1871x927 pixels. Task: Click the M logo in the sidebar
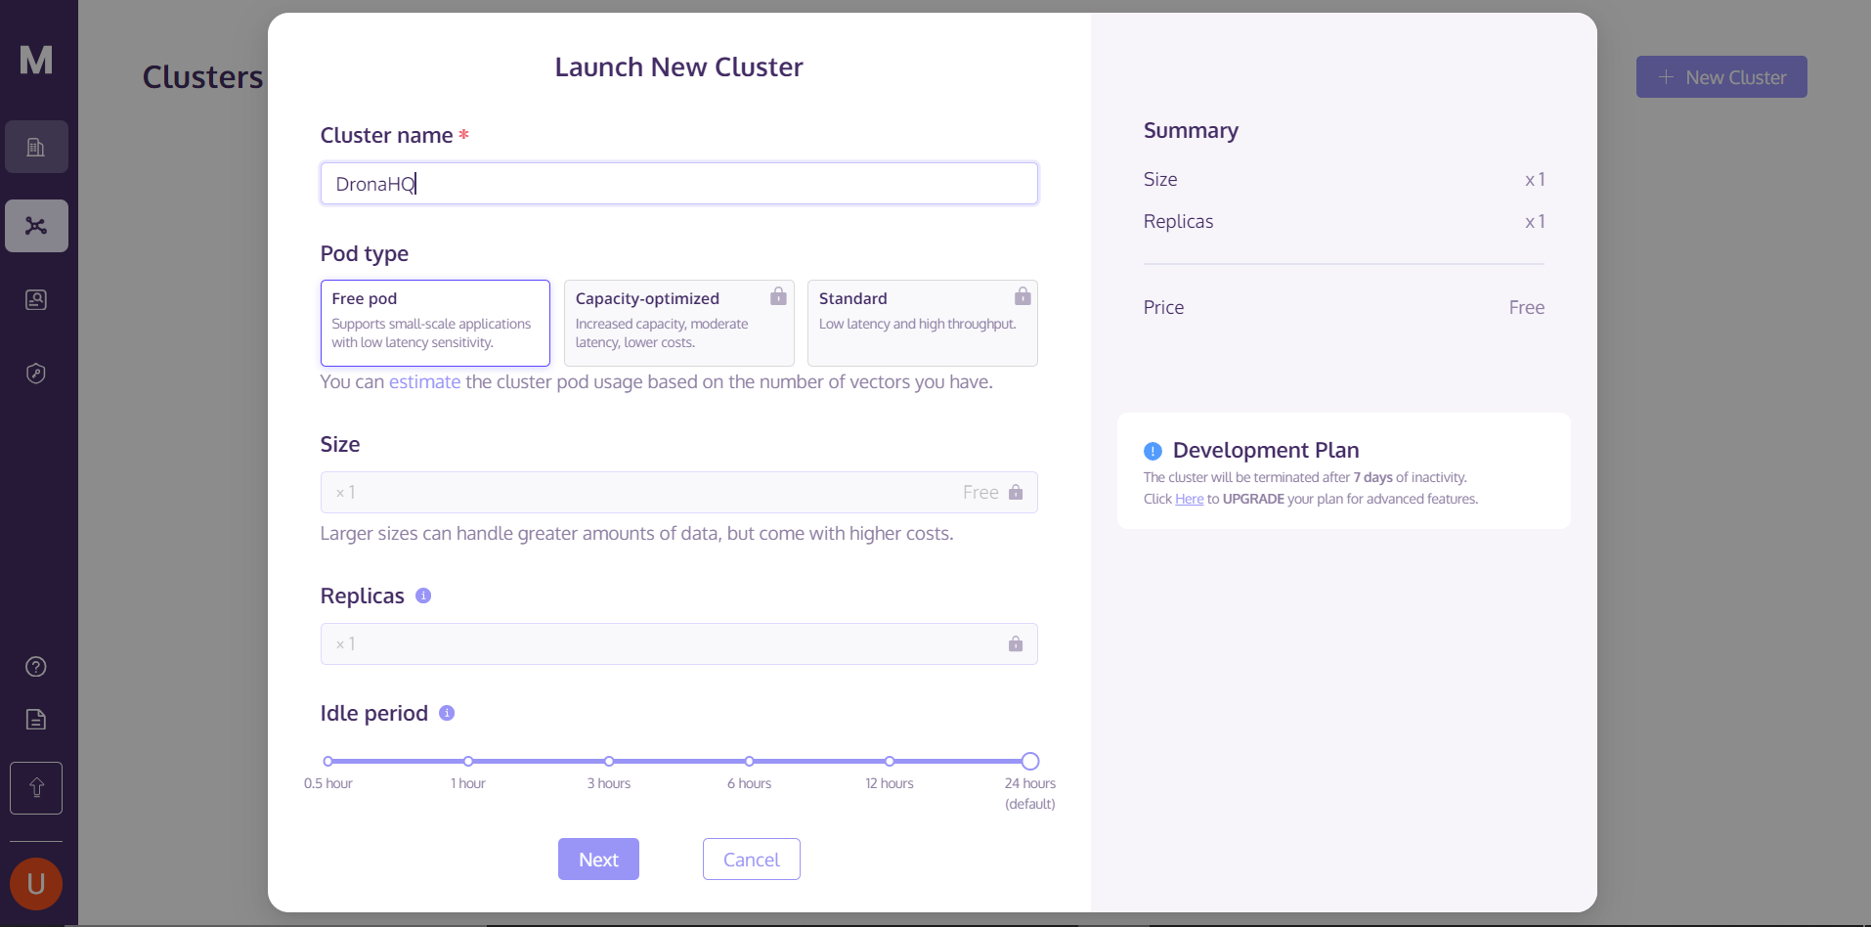pyautogui.click(x=36, y=61)
